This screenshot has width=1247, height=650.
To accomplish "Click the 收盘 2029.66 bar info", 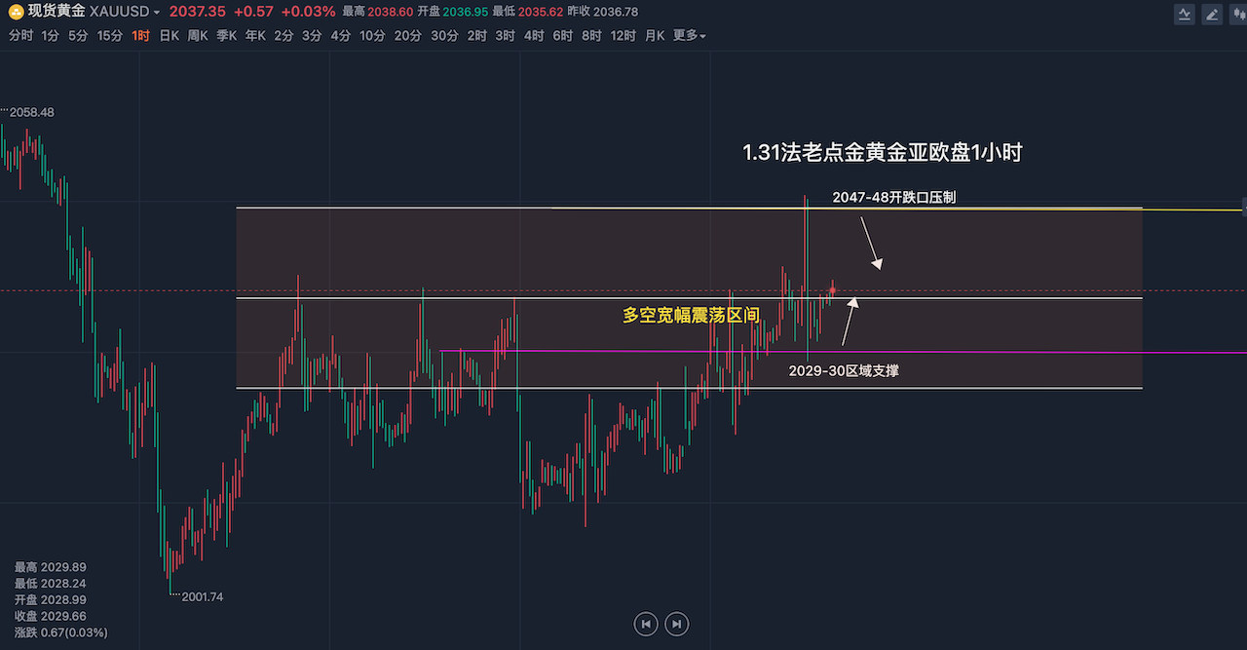I will pos(51,616).
